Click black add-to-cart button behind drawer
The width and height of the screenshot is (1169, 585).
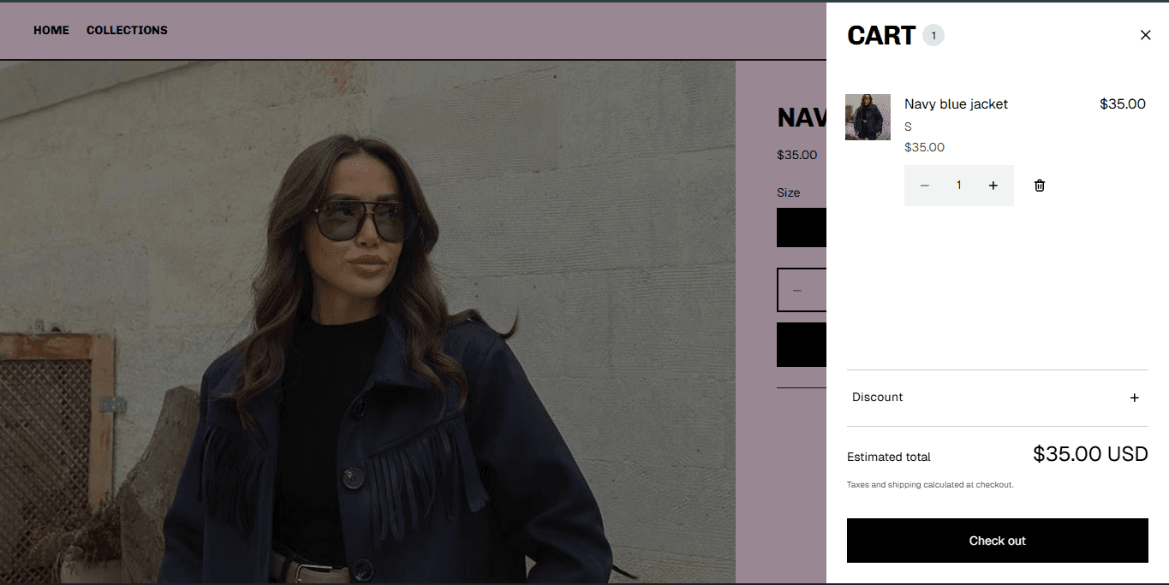pyautogui.click(x=802, y=345)
